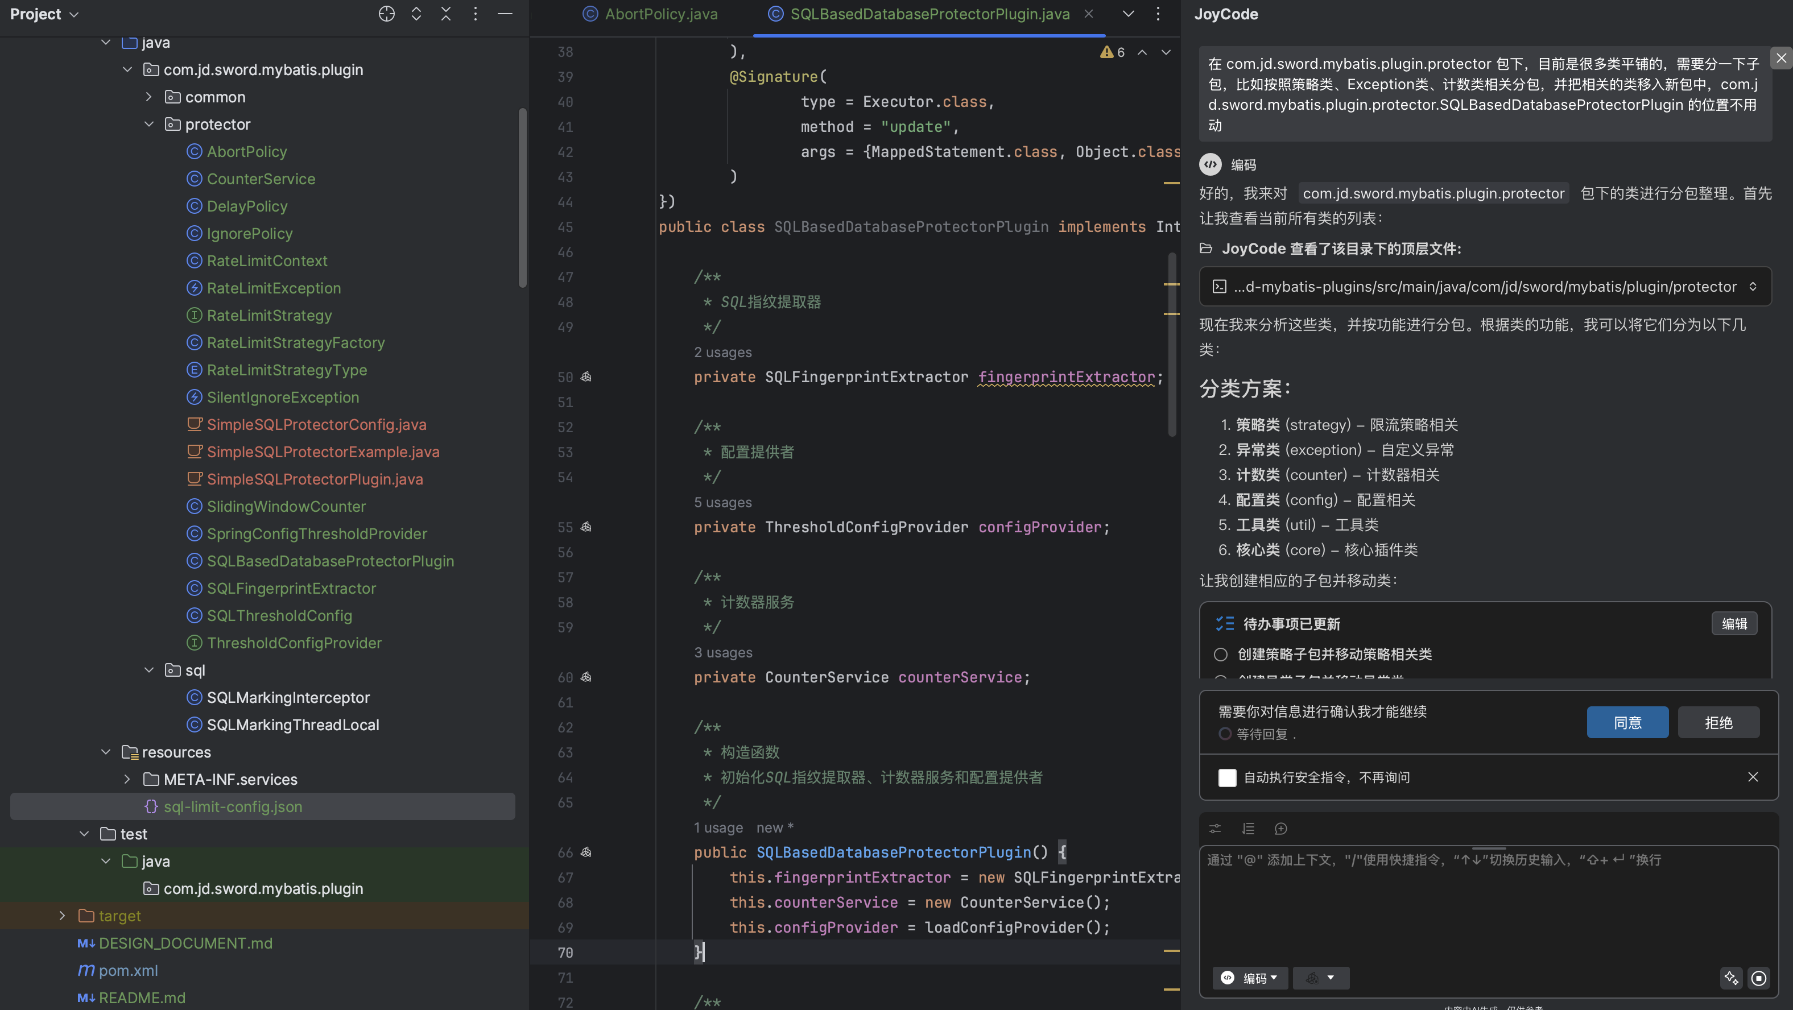The height and width of the screenshot is (1010, 1793).
Task: Expand the target folder
Action: (62, 916)
